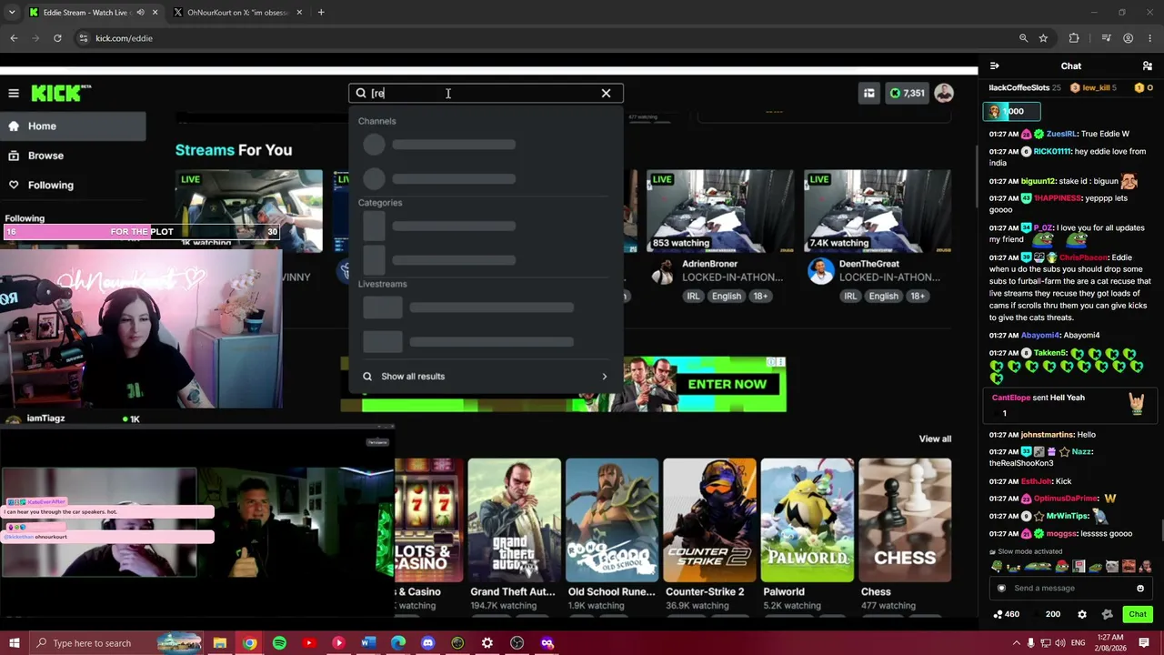Open the browser zoom magnifier icon
Viewport: 1164px width, 655px height.
point(1024,38)
